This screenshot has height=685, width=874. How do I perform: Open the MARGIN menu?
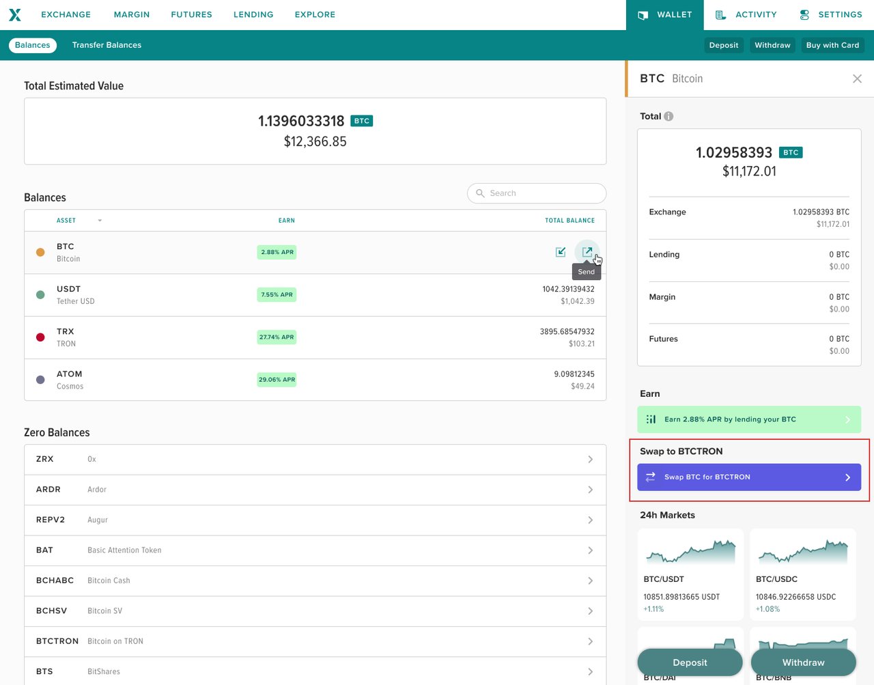click(132, 14)
